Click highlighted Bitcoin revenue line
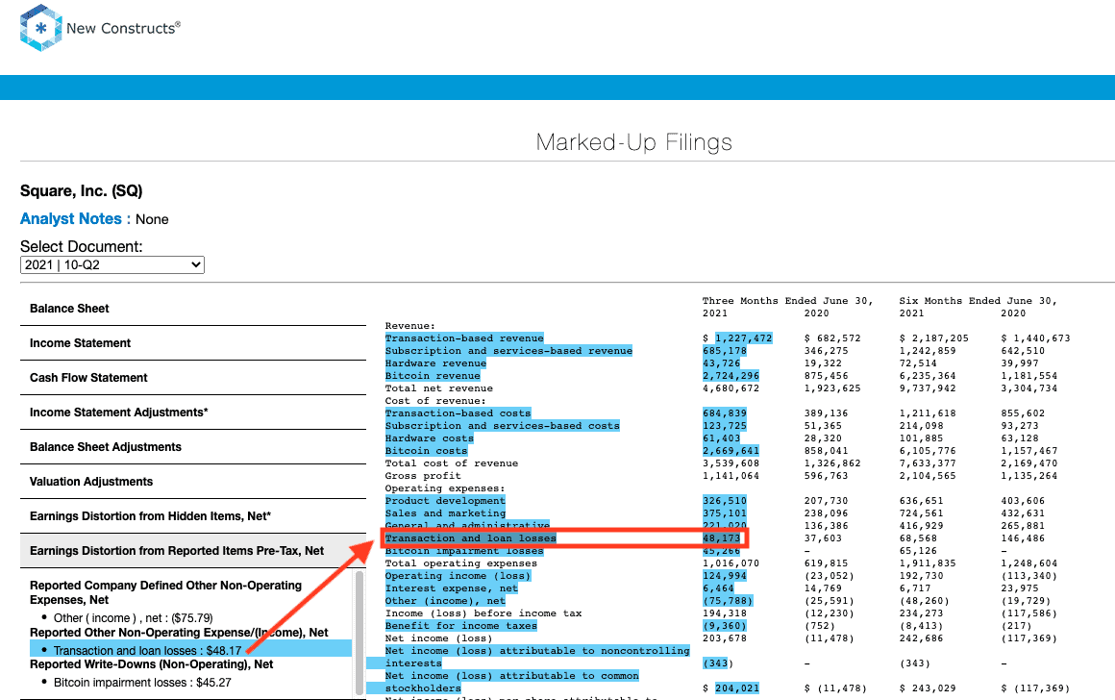Viewport: 1115px width, 700px height. (433, 376)
